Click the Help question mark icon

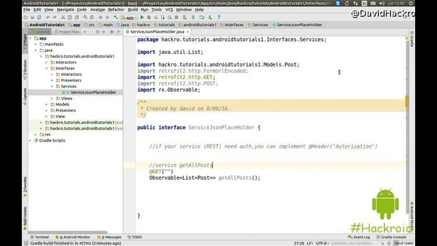coord(218,17)
